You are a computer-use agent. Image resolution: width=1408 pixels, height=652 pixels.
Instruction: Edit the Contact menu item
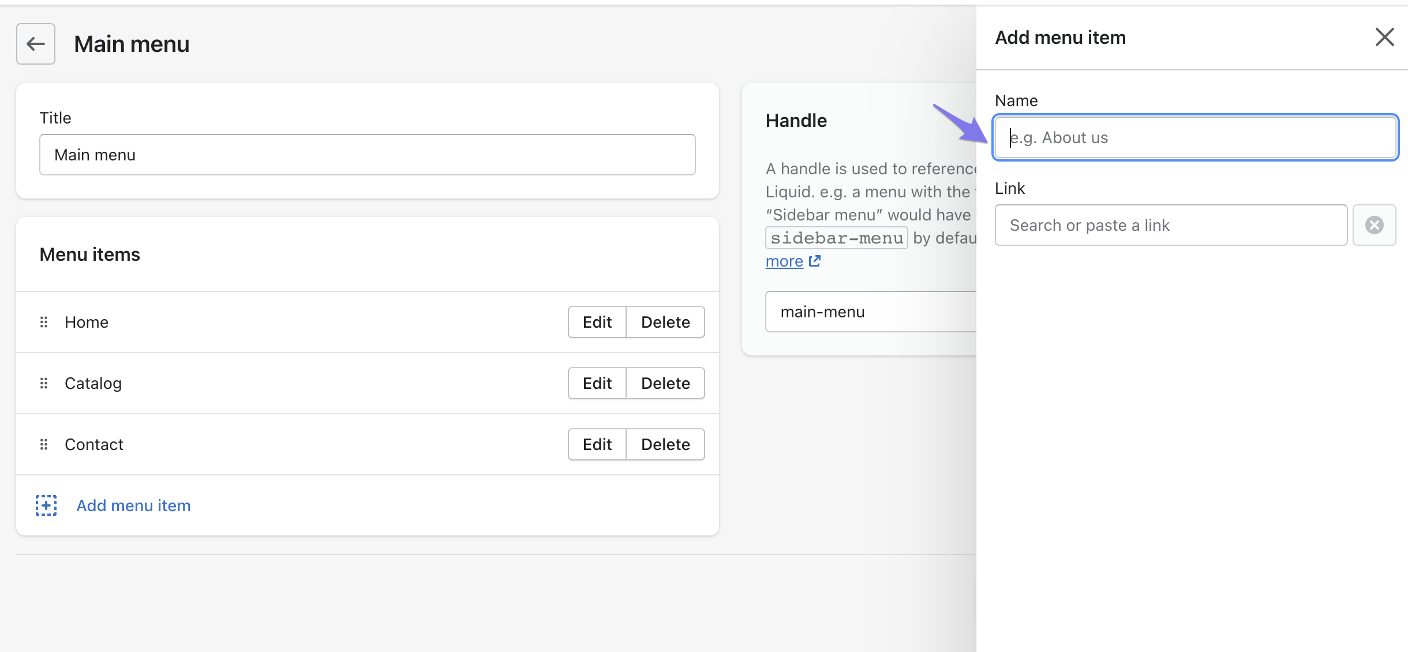[597, 444]
